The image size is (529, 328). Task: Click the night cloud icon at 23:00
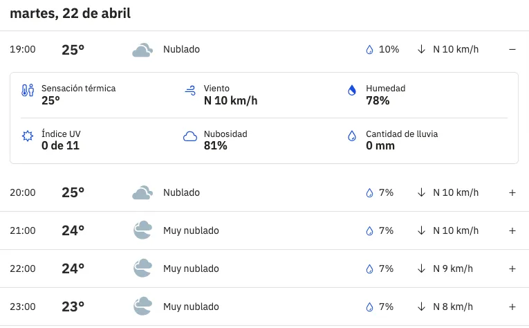[142, 307]
